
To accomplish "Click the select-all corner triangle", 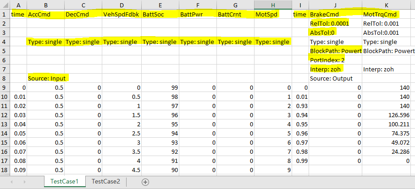I will 5,5.
